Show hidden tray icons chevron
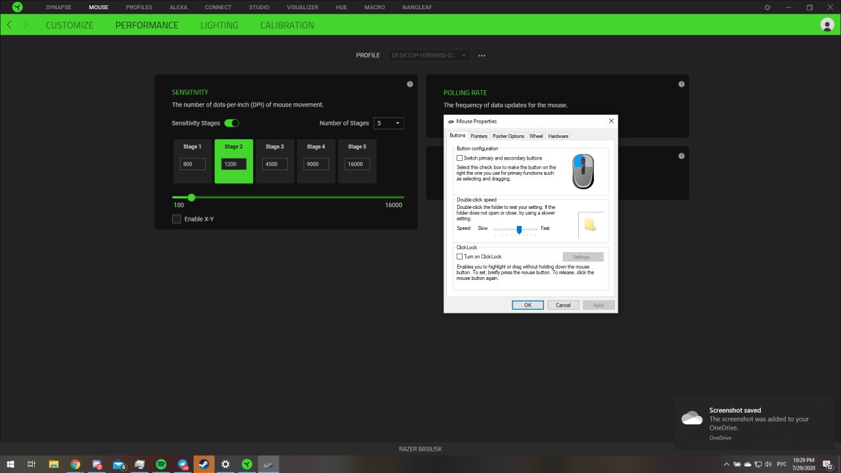Viewport: 841px width, 473px height. (727, 464)
